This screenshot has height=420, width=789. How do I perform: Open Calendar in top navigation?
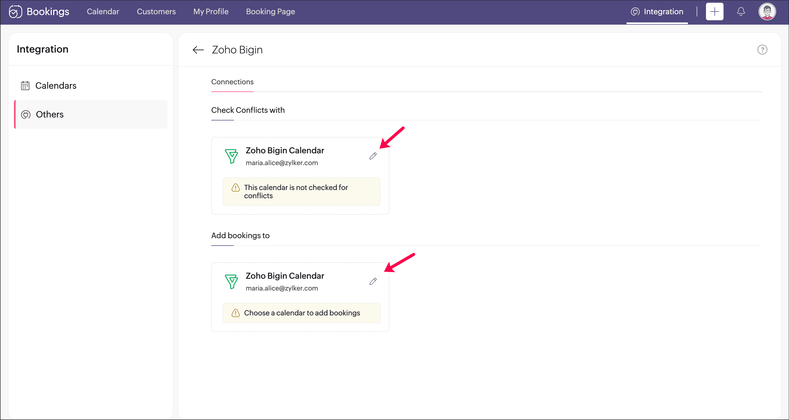point(103,11)
